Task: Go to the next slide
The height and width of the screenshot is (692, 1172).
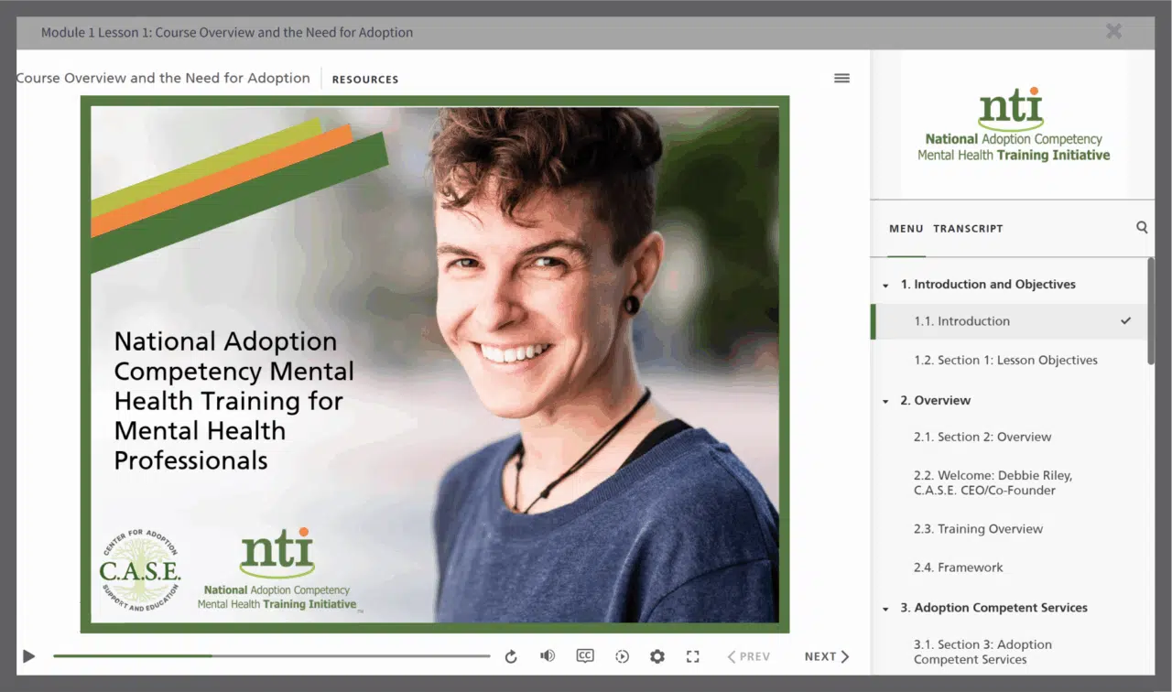Action: 826,656
